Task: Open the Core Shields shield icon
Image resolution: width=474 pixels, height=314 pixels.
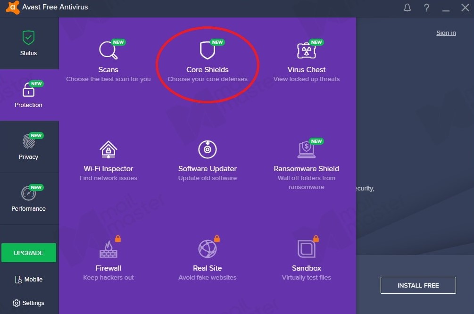Action: 208,50
